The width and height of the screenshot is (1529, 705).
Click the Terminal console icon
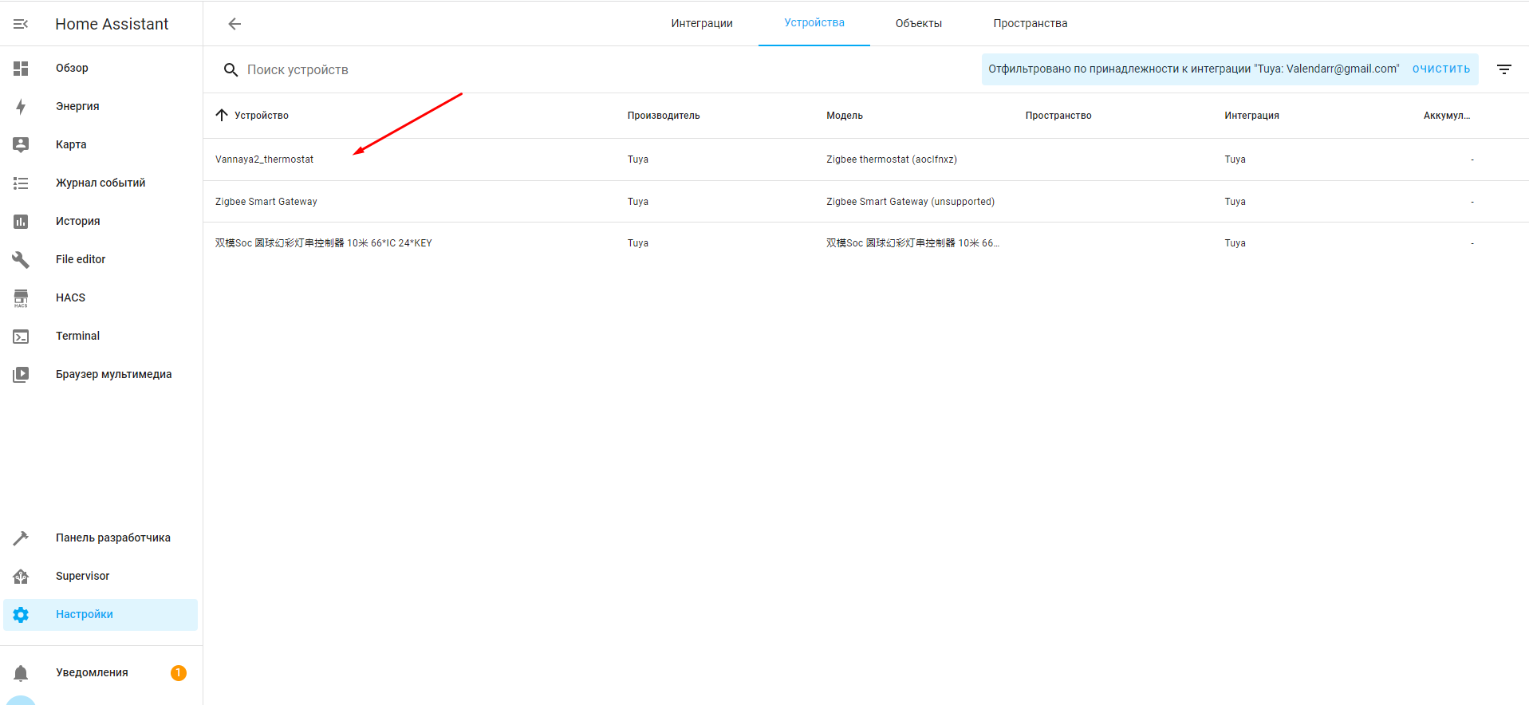(x=21, y=337)
